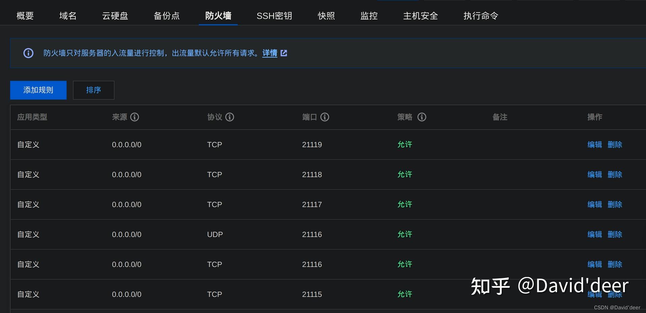The width and height of the screenshot is (646, 313).
Task: Open the 主机安全 tab
Action: (x=421, y=16)
